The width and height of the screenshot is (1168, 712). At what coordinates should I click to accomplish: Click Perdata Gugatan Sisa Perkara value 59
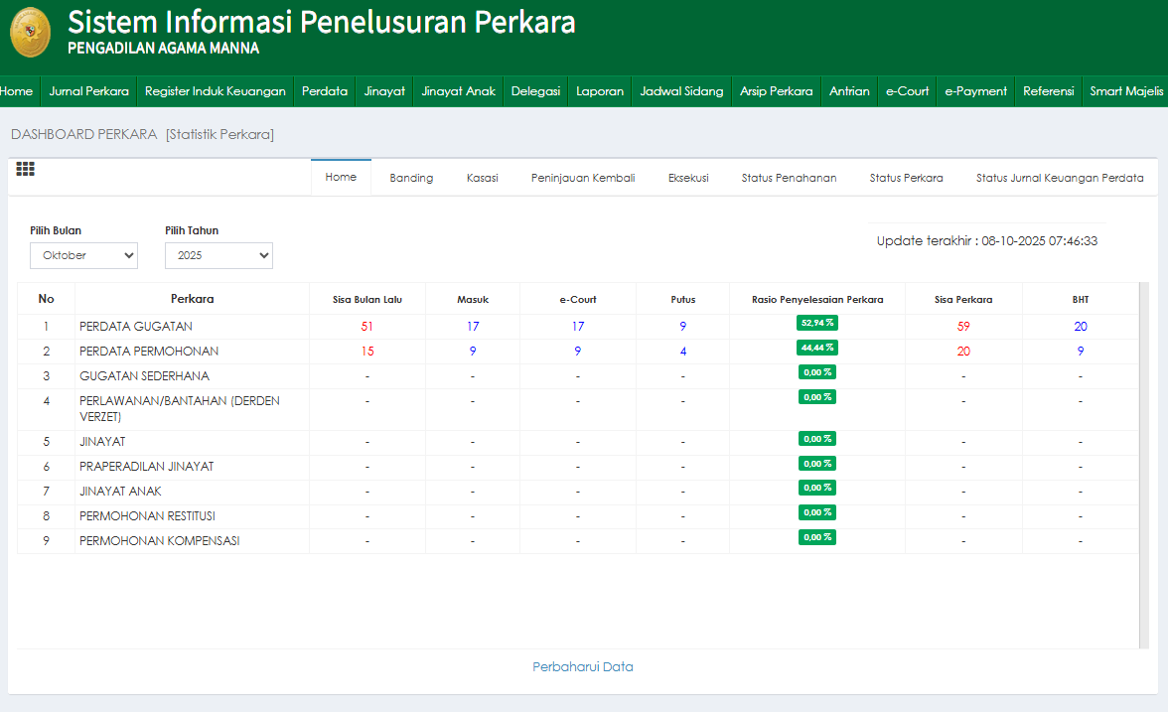point(963,327)
